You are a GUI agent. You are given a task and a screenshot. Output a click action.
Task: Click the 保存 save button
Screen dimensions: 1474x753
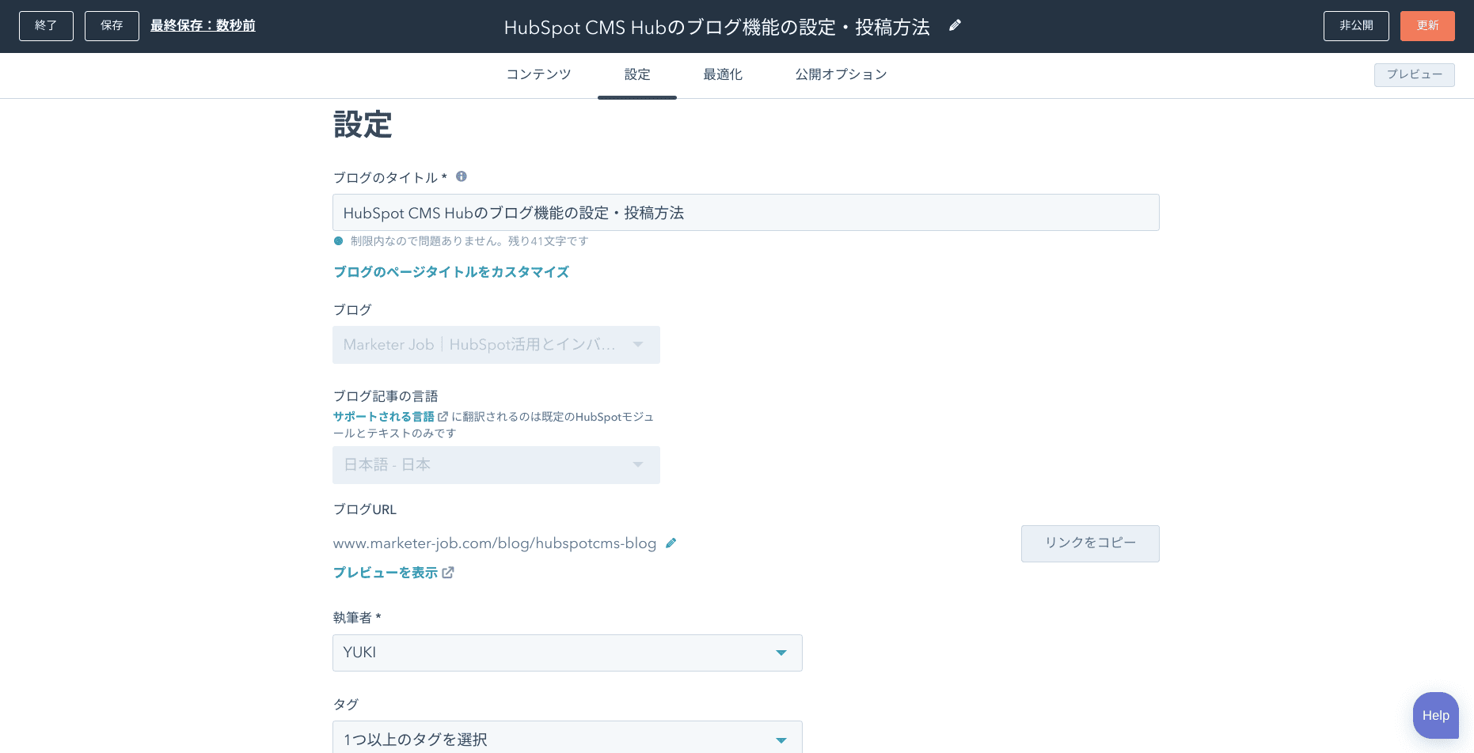tap(112, 26)
